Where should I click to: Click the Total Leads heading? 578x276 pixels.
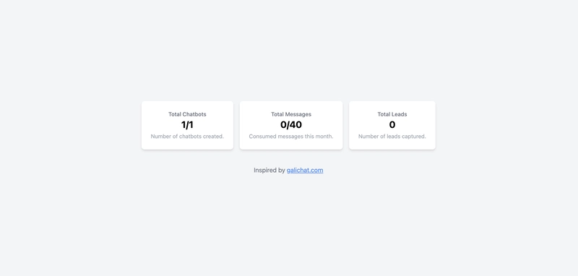pyautogui.click(x=392, y=114)
